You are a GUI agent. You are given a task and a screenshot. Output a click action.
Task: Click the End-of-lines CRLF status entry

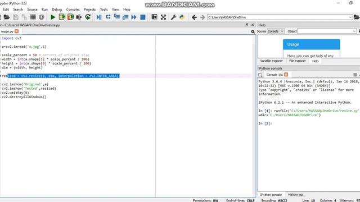pos(240,200)
